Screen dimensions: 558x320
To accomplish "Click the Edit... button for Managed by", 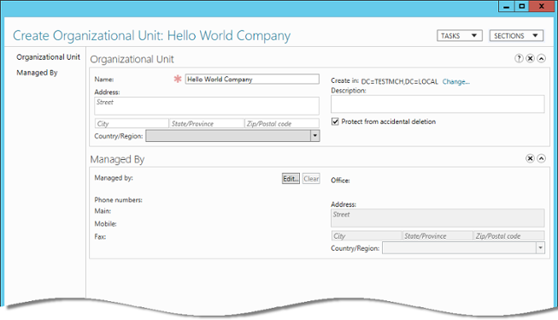I will [x=291, y=179].
